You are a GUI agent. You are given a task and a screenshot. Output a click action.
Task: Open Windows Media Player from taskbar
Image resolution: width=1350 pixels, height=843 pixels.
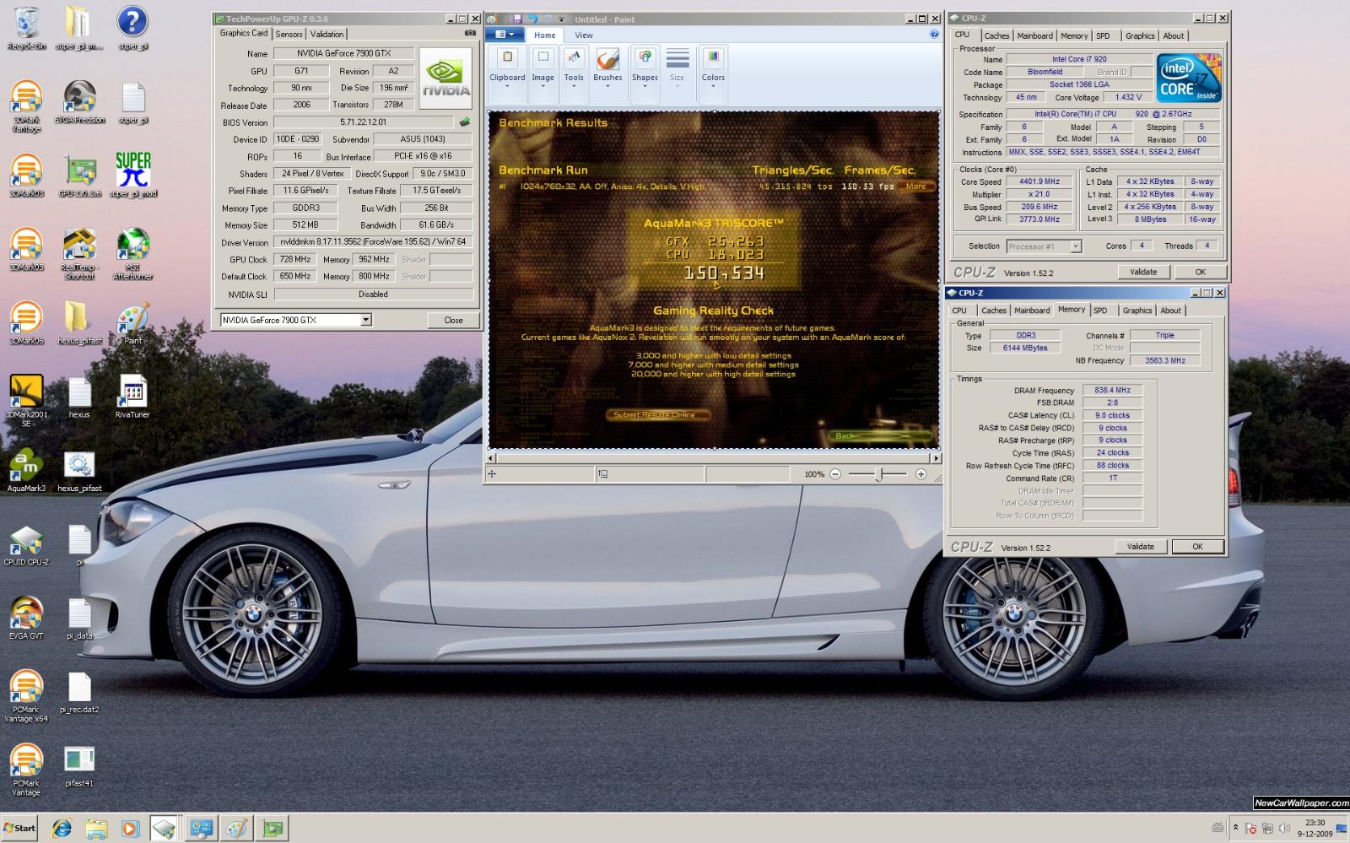click(x=131, y=829)
